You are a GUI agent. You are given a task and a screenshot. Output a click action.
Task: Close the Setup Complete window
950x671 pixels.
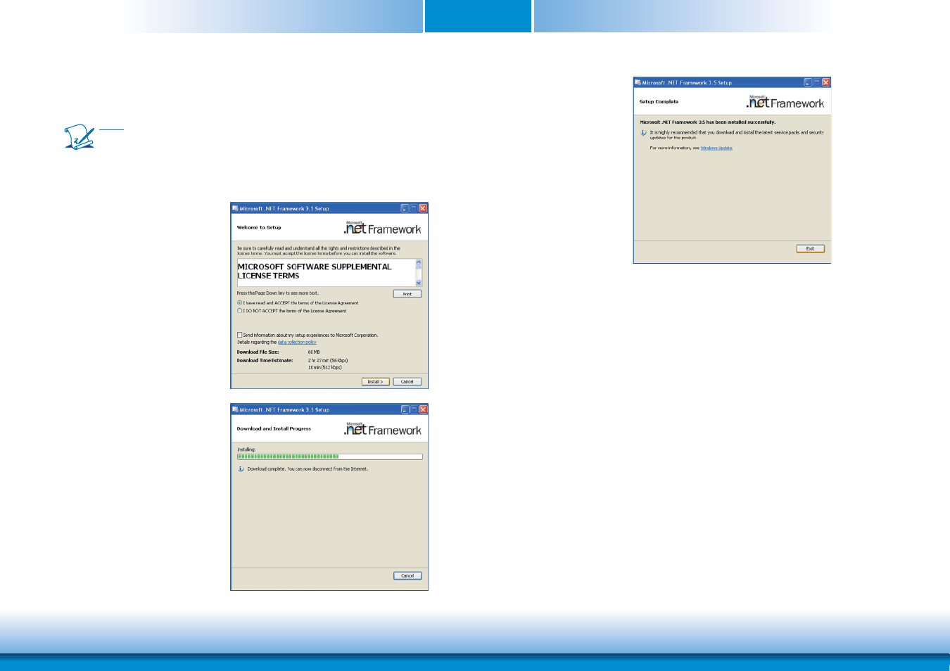[x=826, y=82]
